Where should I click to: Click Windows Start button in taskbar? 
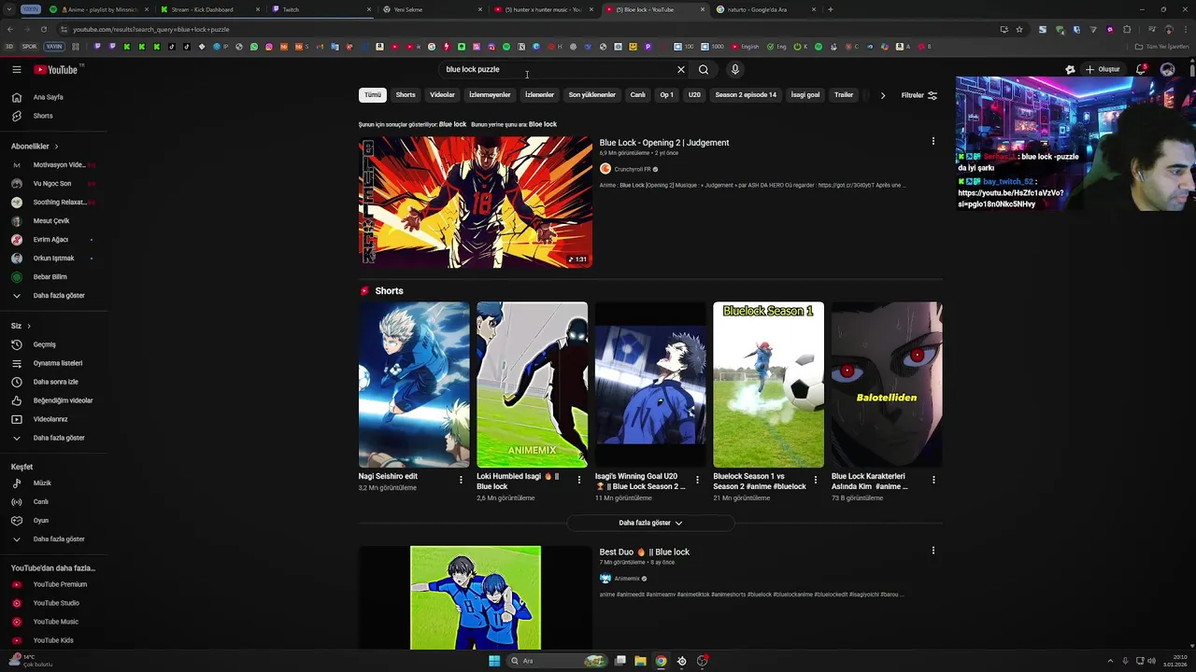tap(494, 661)
